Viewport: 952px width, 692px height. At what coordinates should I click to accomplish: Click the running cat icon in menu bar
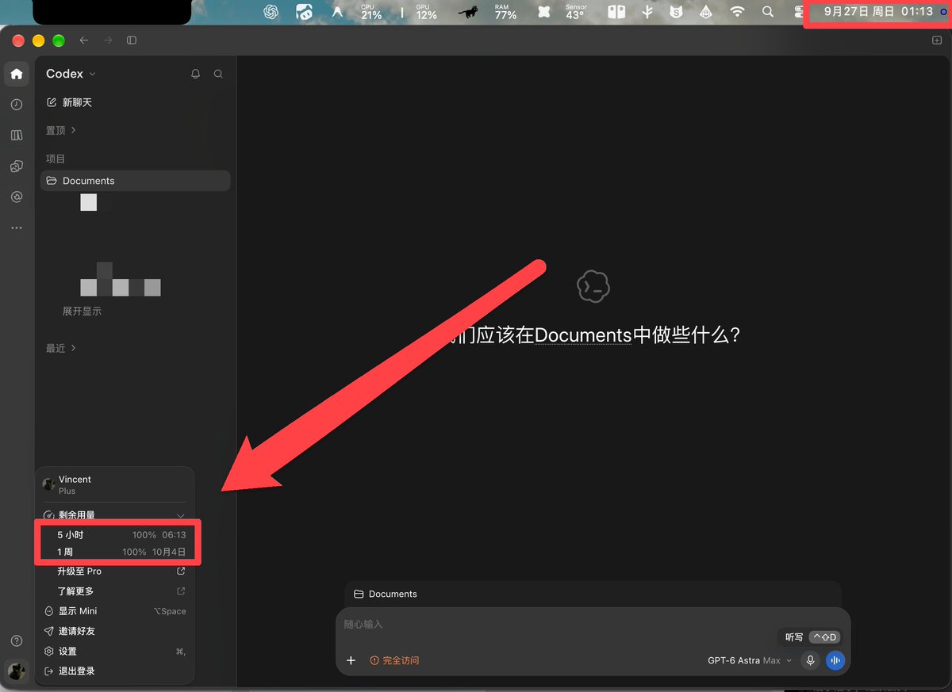click(468, 12)
